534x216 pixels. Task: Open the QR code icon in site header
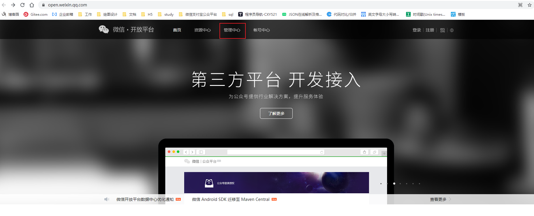(442, 30)
